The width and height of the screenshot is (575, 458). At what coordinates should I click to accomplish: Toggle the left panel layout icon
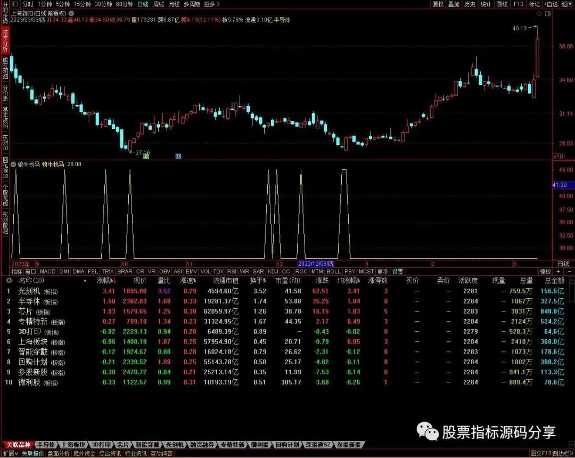(x=15, y=4)
